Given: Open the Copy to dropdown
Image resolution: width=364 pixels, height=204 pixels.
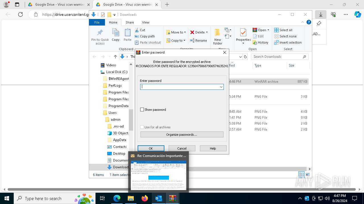Looking at the screenshot, I should pos(176,41).
